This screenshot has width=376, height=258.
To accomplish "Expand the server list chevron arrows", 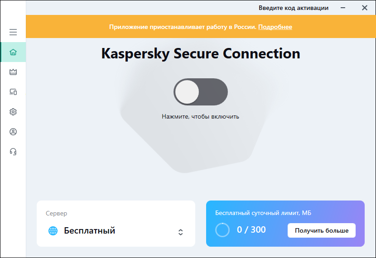I will pyautogui.click(x=180, y=232).
